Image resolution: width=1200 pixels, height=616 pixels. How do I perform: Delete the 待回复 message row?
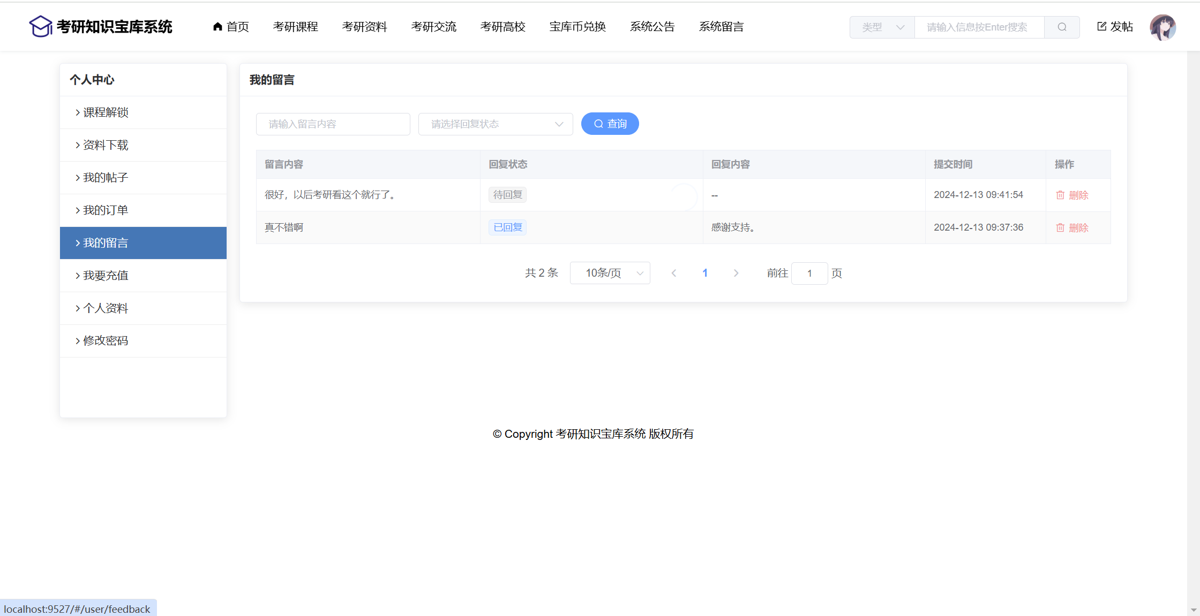pyautogui.click(x=1072, y=195)
